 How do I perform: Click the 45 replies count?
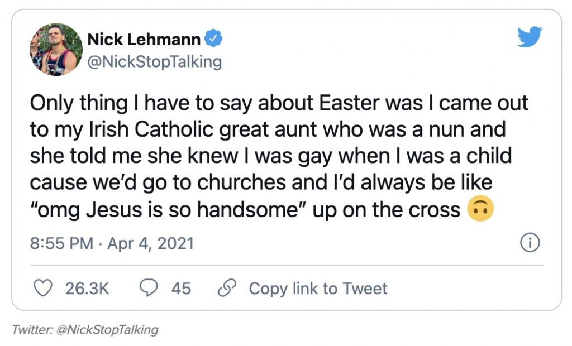(x=181, y=289)
